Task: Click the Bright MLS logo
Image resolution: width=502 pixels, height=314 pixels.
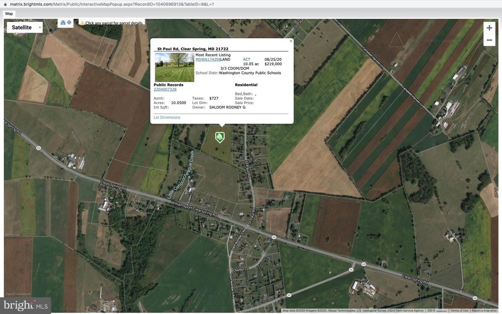Action: tap(25, 305)
